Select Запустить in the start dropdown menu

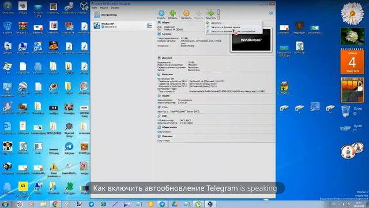click(234, 23)
